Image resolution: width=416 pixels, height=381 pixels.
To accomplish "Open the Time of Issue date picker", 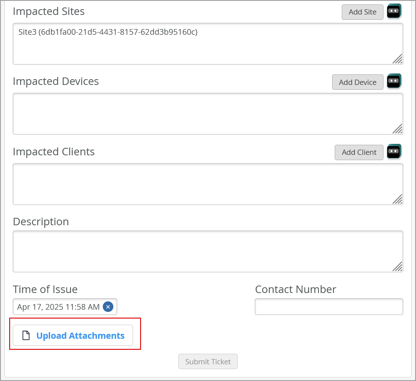I will 58,307.
